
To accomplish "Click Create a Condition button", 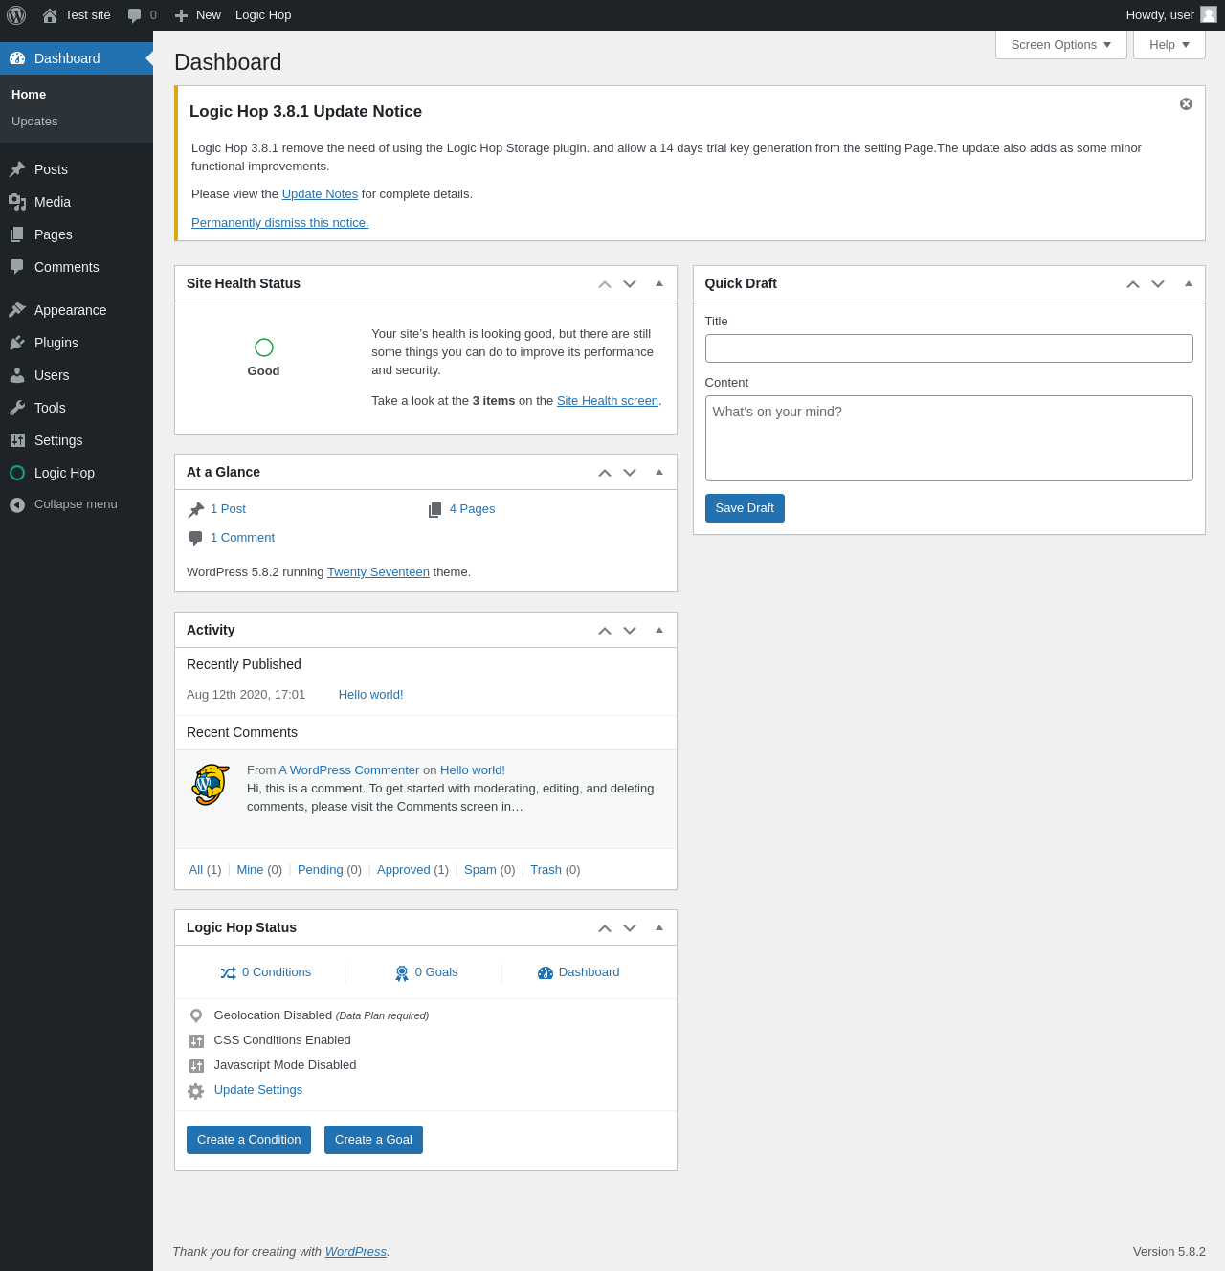I will click(x=249, y=1140).
